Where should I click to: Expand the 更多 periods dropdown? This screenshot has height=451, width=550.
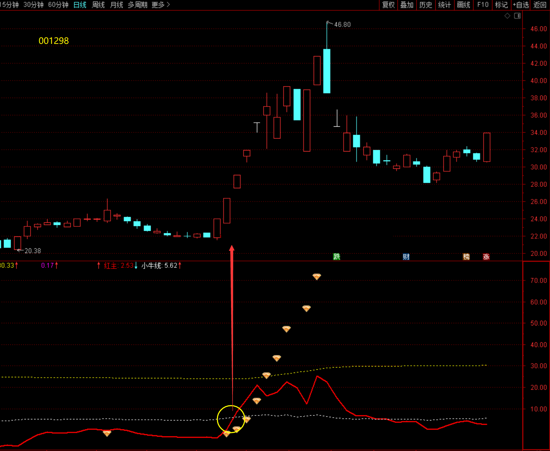point(161,5)
